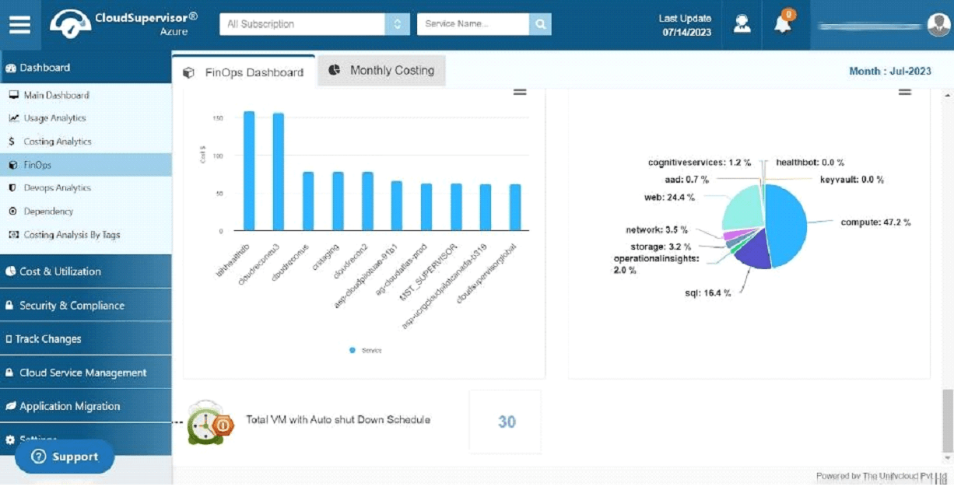The width and height of the screenshot is (954, 504).
Task: Open the hamburger navigation menu
Action: click(20, 24)
